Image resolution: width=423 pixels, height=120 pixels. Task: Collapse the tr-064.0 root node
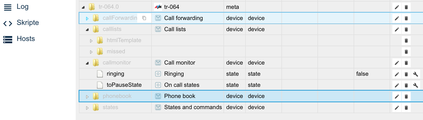[83, 7]
